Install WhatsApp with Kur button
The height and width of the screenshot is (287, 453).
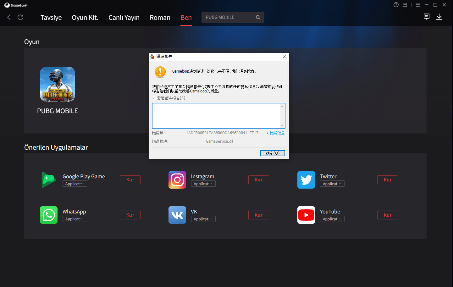130,215
